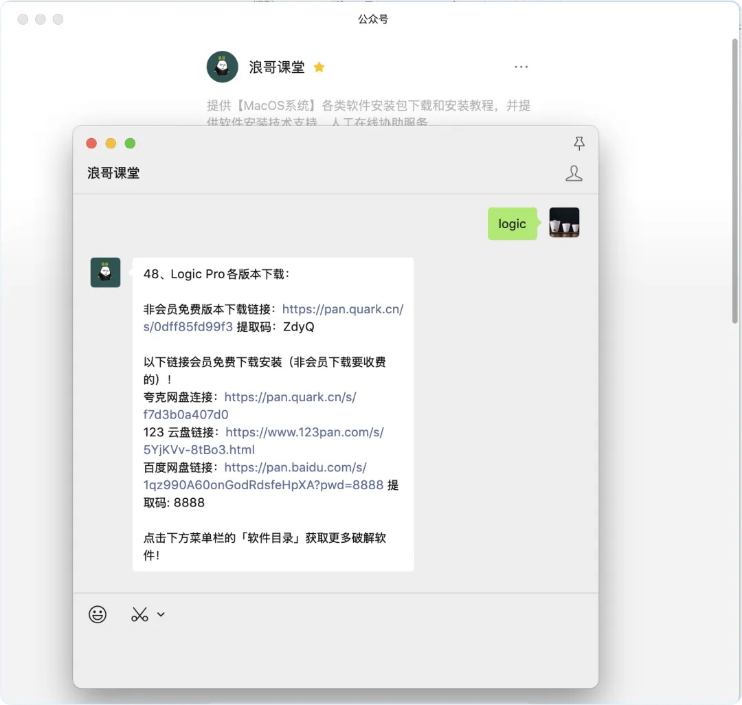Close the 浪哥课堂 chat window with red button
The width and height of the screenshot is (742, 705).
click(91, 144)
